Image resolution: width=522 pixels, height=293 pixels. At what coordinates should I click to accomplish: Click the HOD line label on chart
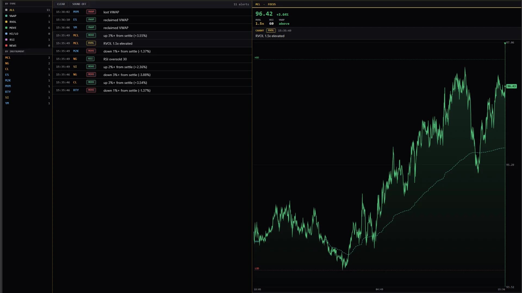(x=257, y=58)
